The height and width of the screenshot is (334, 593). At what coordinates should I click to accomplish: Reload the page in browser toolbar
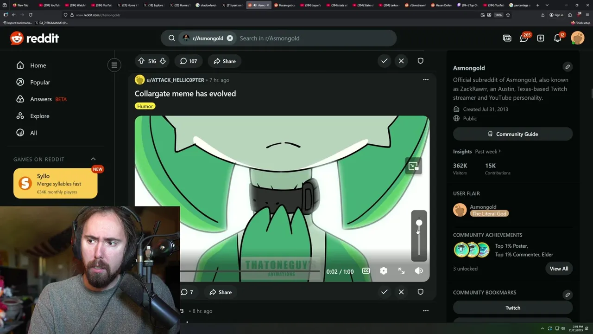pos(31,15)
